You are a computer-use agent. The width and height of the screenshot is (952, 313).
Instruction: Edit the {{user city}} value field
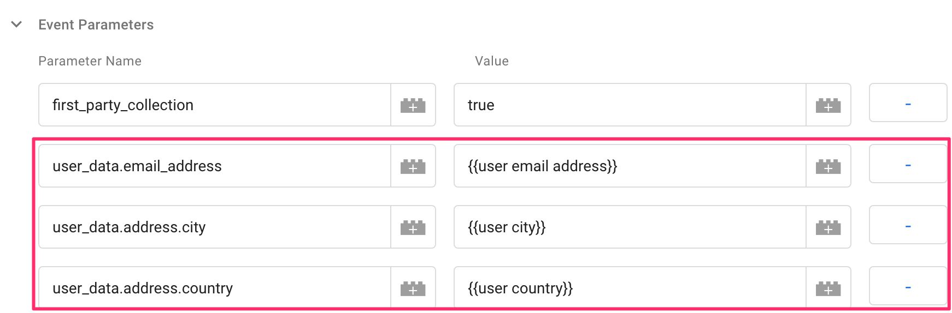point(630,227)
